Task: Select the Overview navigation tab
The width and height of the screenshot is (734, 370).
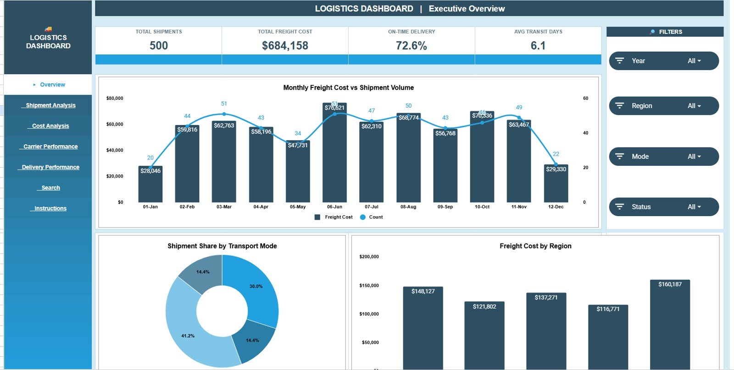Action: click(x=48, y=85)
